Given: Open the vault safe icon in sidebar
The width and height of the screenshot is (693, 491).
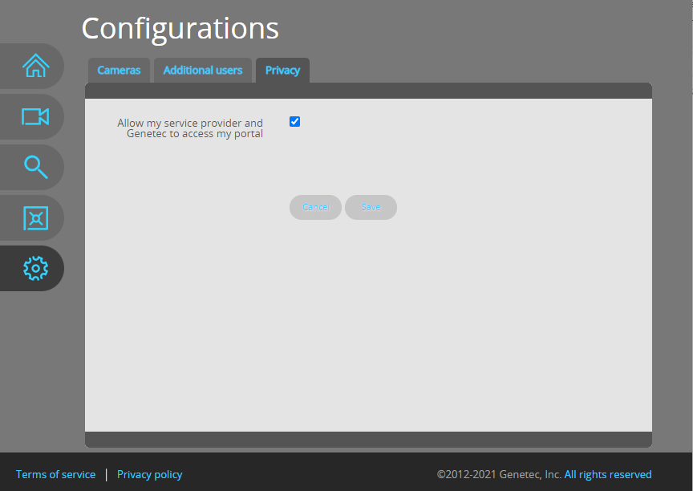Looking at the screenshot, I should click(x=35, y=217).
